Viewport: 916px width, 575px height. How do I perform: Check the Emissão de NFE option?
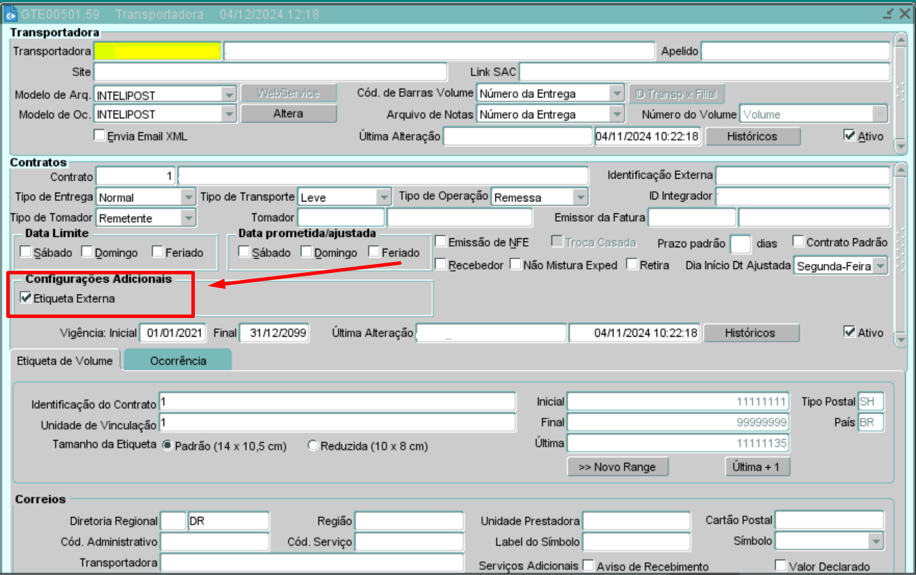[x=440, y=242]
